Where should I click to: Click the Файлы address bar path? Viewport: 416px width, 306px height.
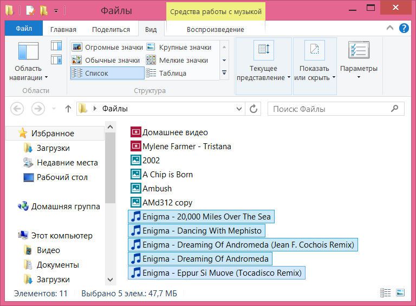[x=115, y=109]
